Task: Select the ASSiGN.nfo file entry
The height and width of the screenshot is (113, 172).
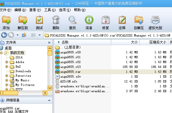Action: coord(69,81)
